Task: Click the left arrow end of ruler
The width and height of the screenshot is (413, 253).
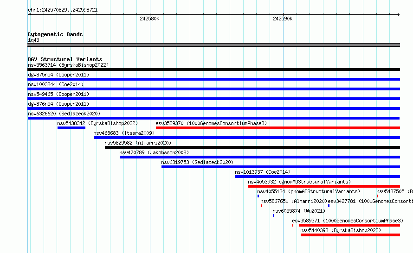Action: pyautogui.click(x=29, y=15)
